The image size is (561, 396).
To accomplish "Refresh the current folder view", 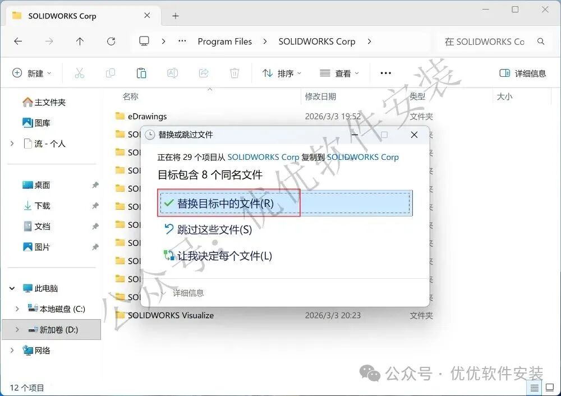I will 111,42.
